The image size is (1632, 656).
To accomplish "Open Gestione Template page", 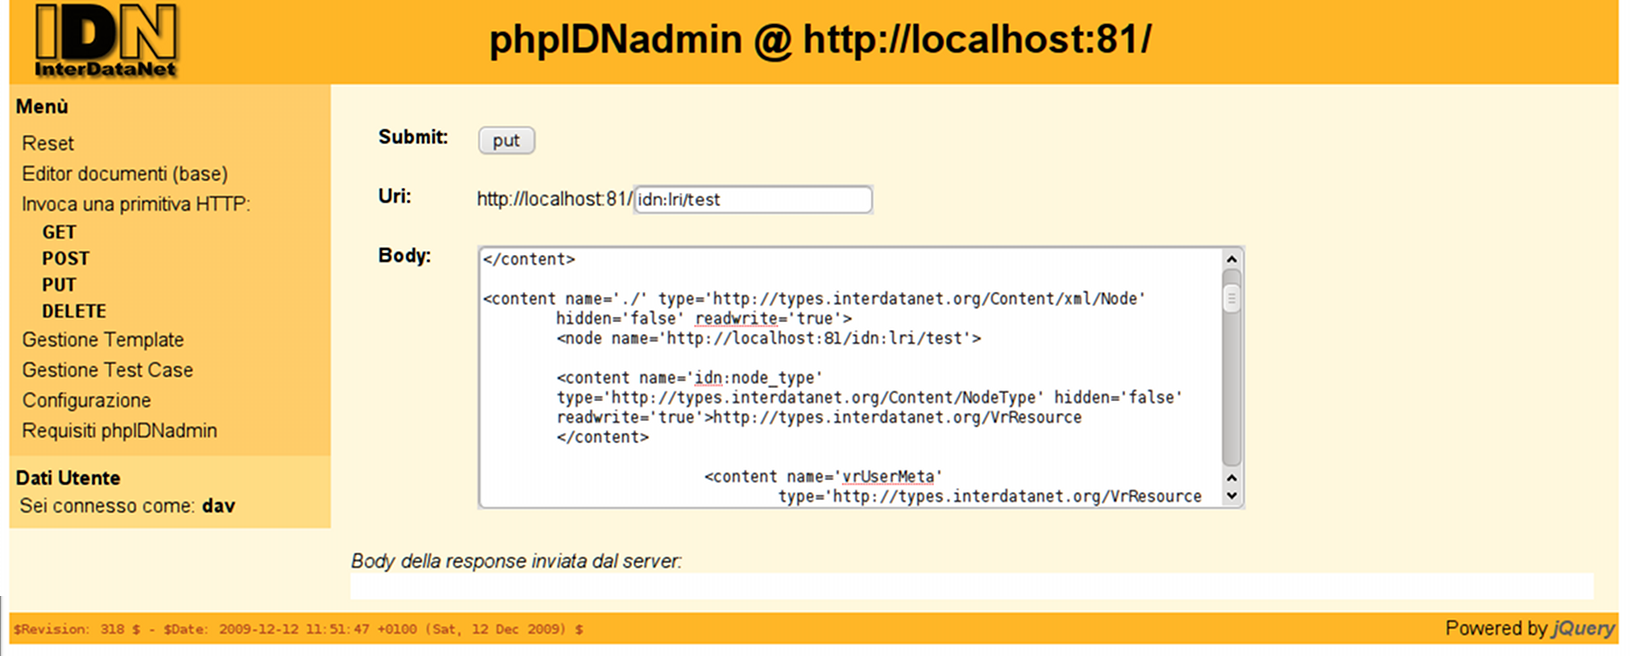I will coord(103,340).
